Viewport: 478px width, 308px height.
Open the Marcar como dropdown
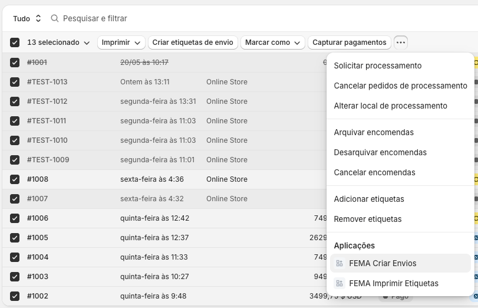(272, 42)
